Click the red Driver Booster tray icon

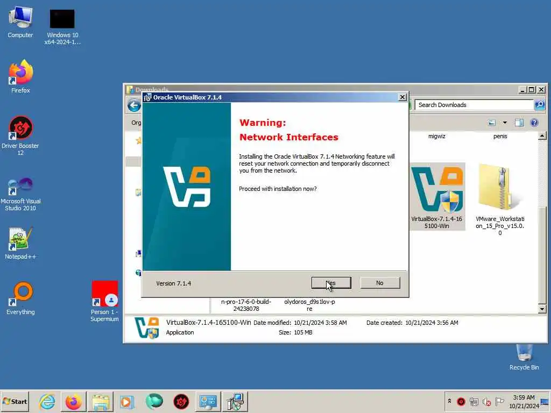point(461,401)
